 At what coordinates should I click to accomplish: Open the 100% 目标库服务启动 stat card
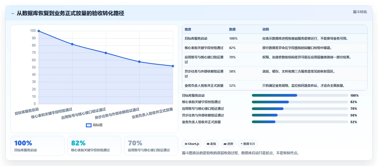38,146
